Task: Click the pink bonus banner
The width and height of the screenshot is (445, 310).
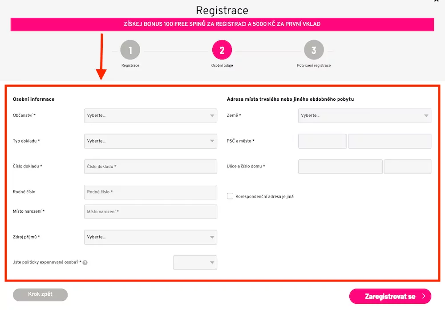Action: [x=222, y=24]
